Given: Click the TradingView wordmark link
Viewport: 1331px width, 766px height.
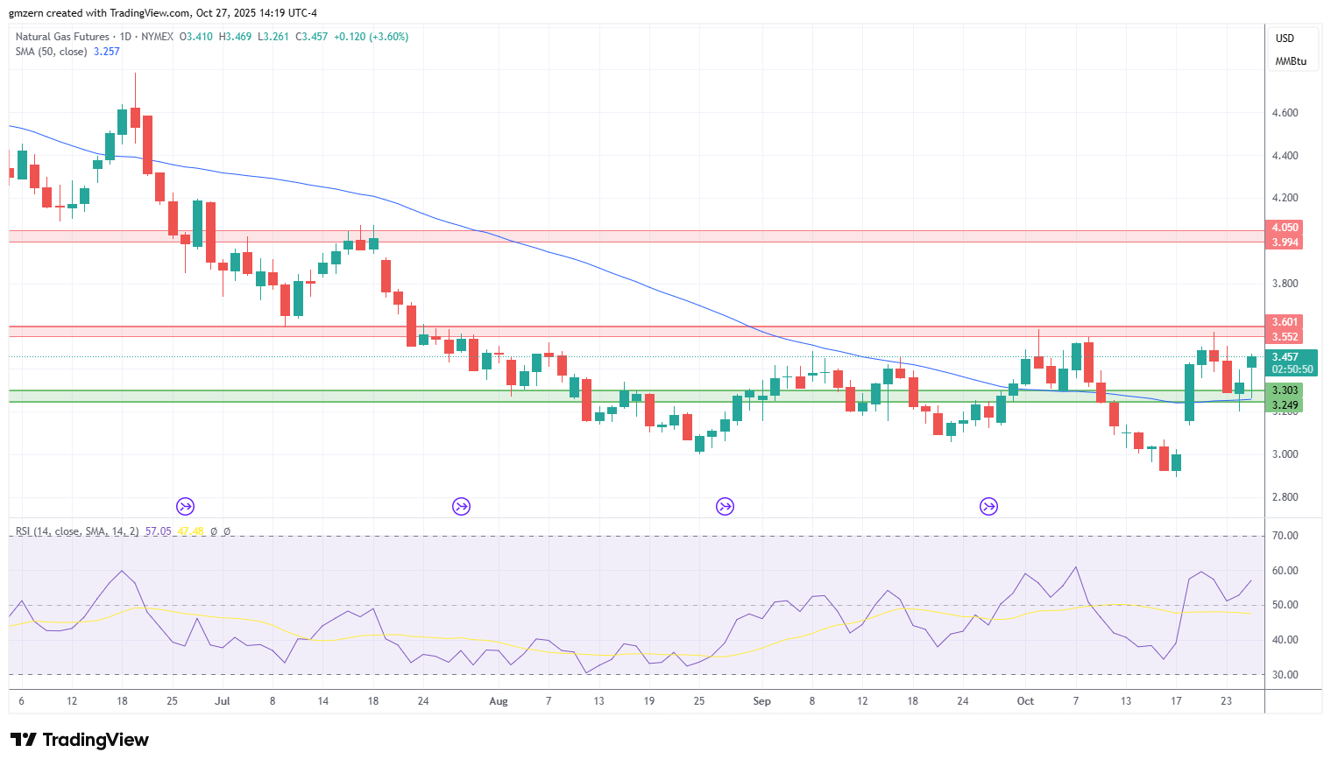Looking at the screenshot, I should [96, 740].
